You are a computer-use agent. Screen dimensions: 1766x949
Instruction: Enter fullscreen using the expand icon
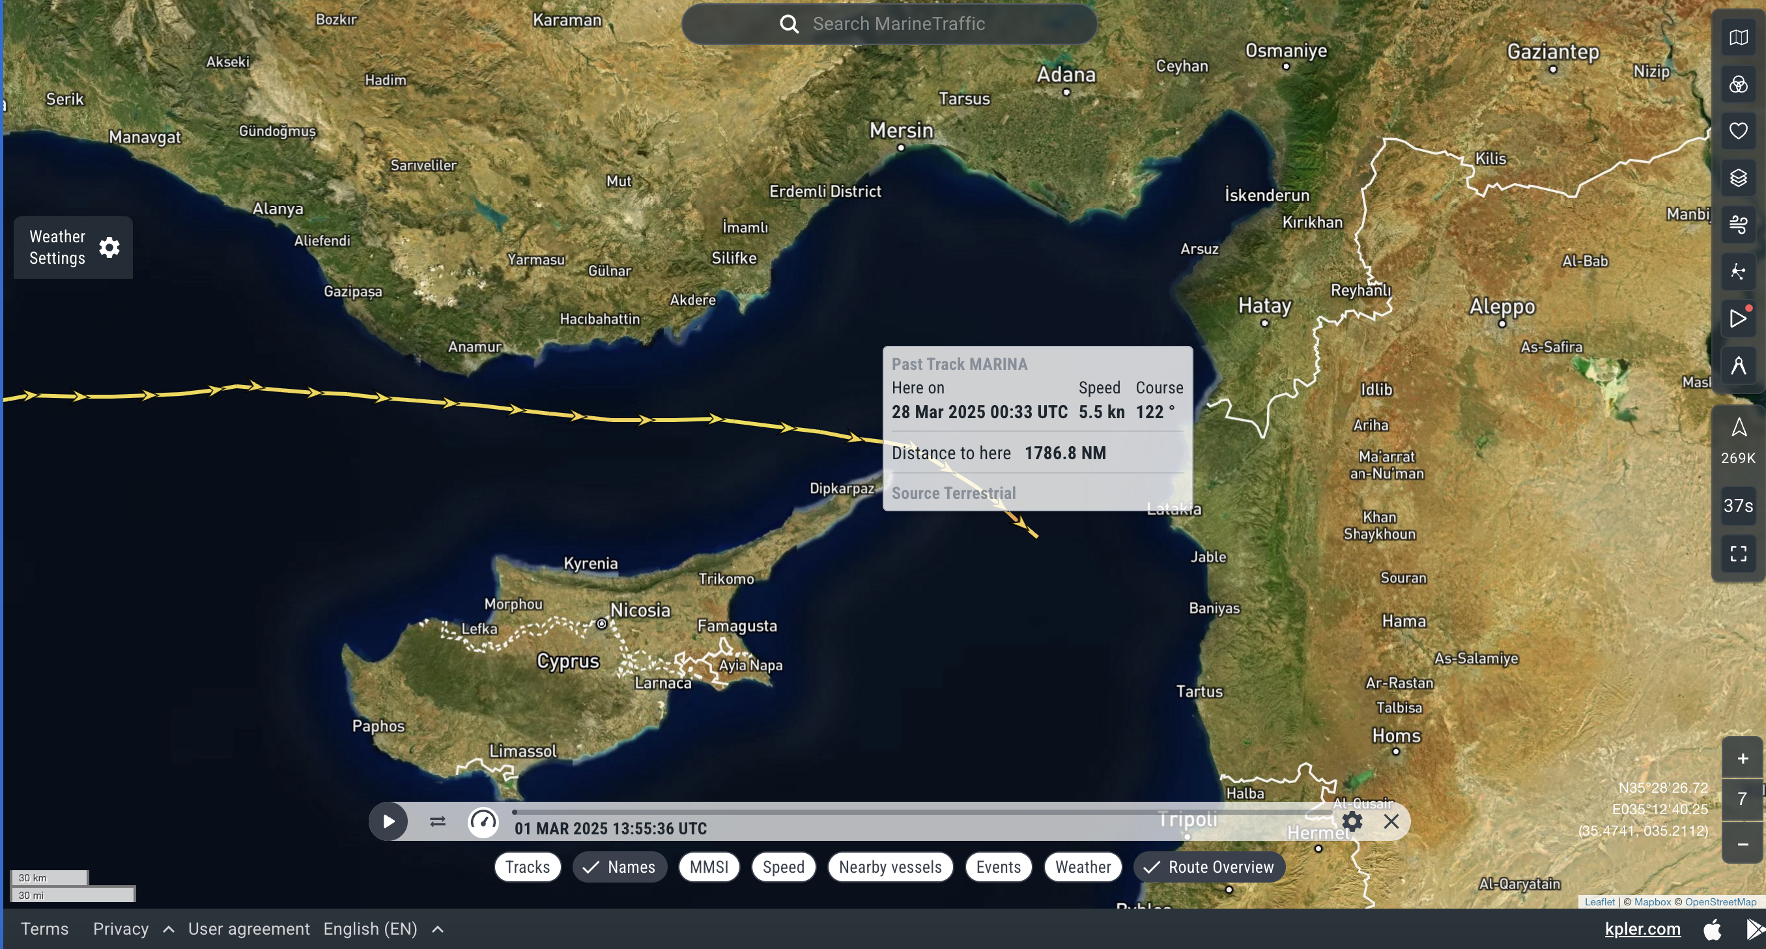coord(1738,554)
